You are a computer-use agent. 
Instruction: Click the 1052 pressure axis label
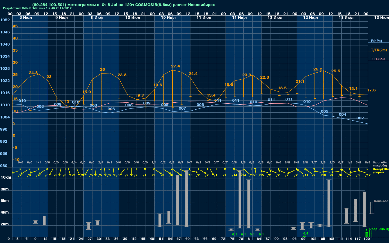5,20
